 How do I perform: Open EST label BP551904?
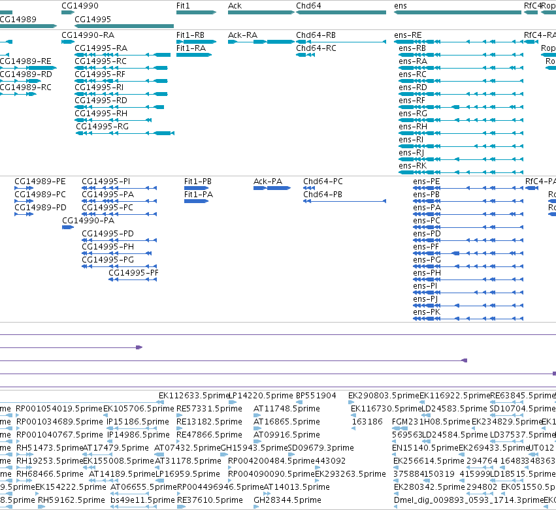(x=316, y=396)
